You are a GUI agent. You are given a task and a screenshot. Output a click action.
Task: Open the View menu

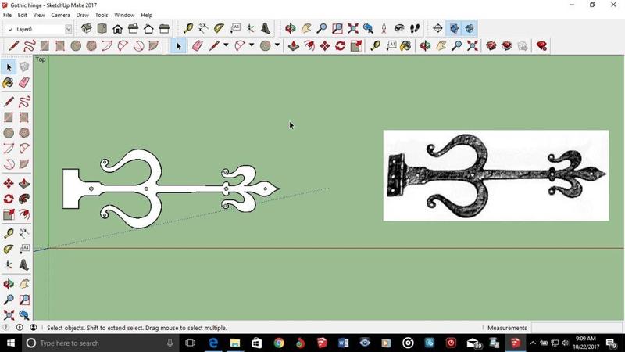pos(38,15)
